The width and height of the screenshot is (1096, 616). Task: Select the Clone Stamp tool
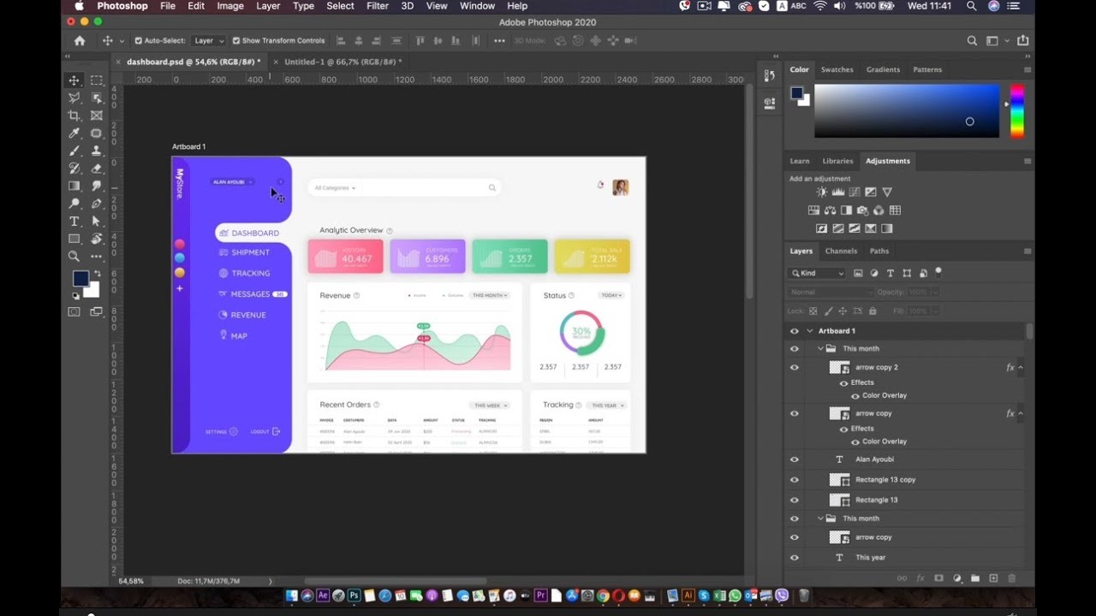point(97,151)
